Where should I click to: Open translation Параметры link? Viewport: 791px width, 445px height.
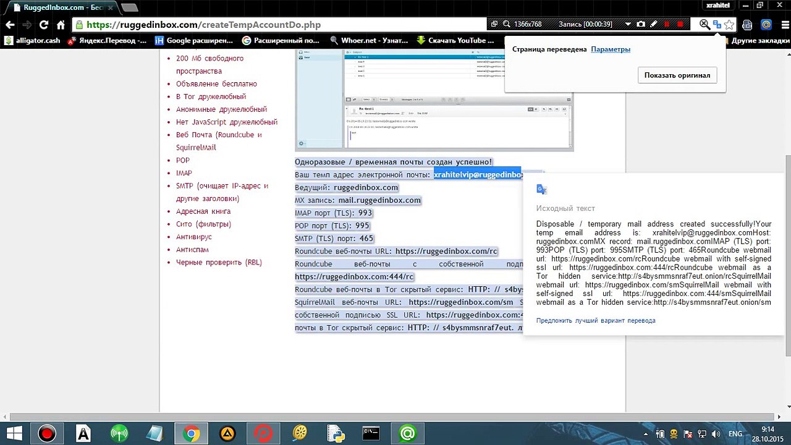pos(611,49)
